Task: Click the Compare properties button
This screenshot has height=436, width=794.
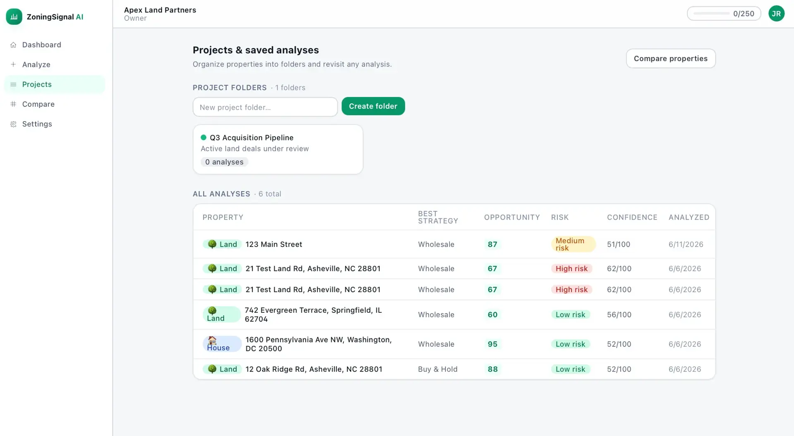Action: click(671, 58)
